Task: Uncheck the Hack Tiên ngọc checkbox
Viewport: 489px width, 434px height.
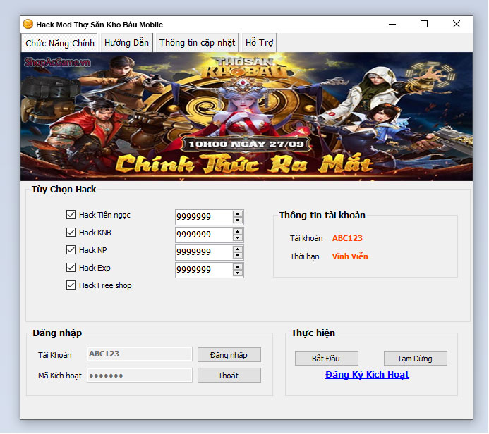Action: (x=71, y=214)
